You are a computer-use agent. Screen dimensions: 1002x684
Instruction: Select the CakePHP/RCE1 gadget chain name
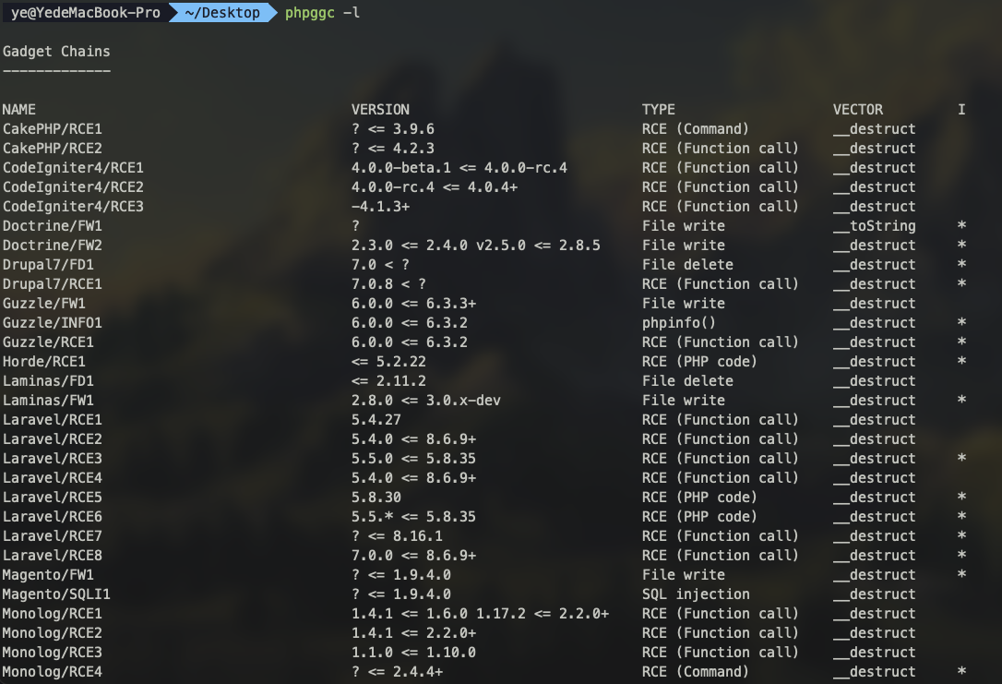click(53, 129)
